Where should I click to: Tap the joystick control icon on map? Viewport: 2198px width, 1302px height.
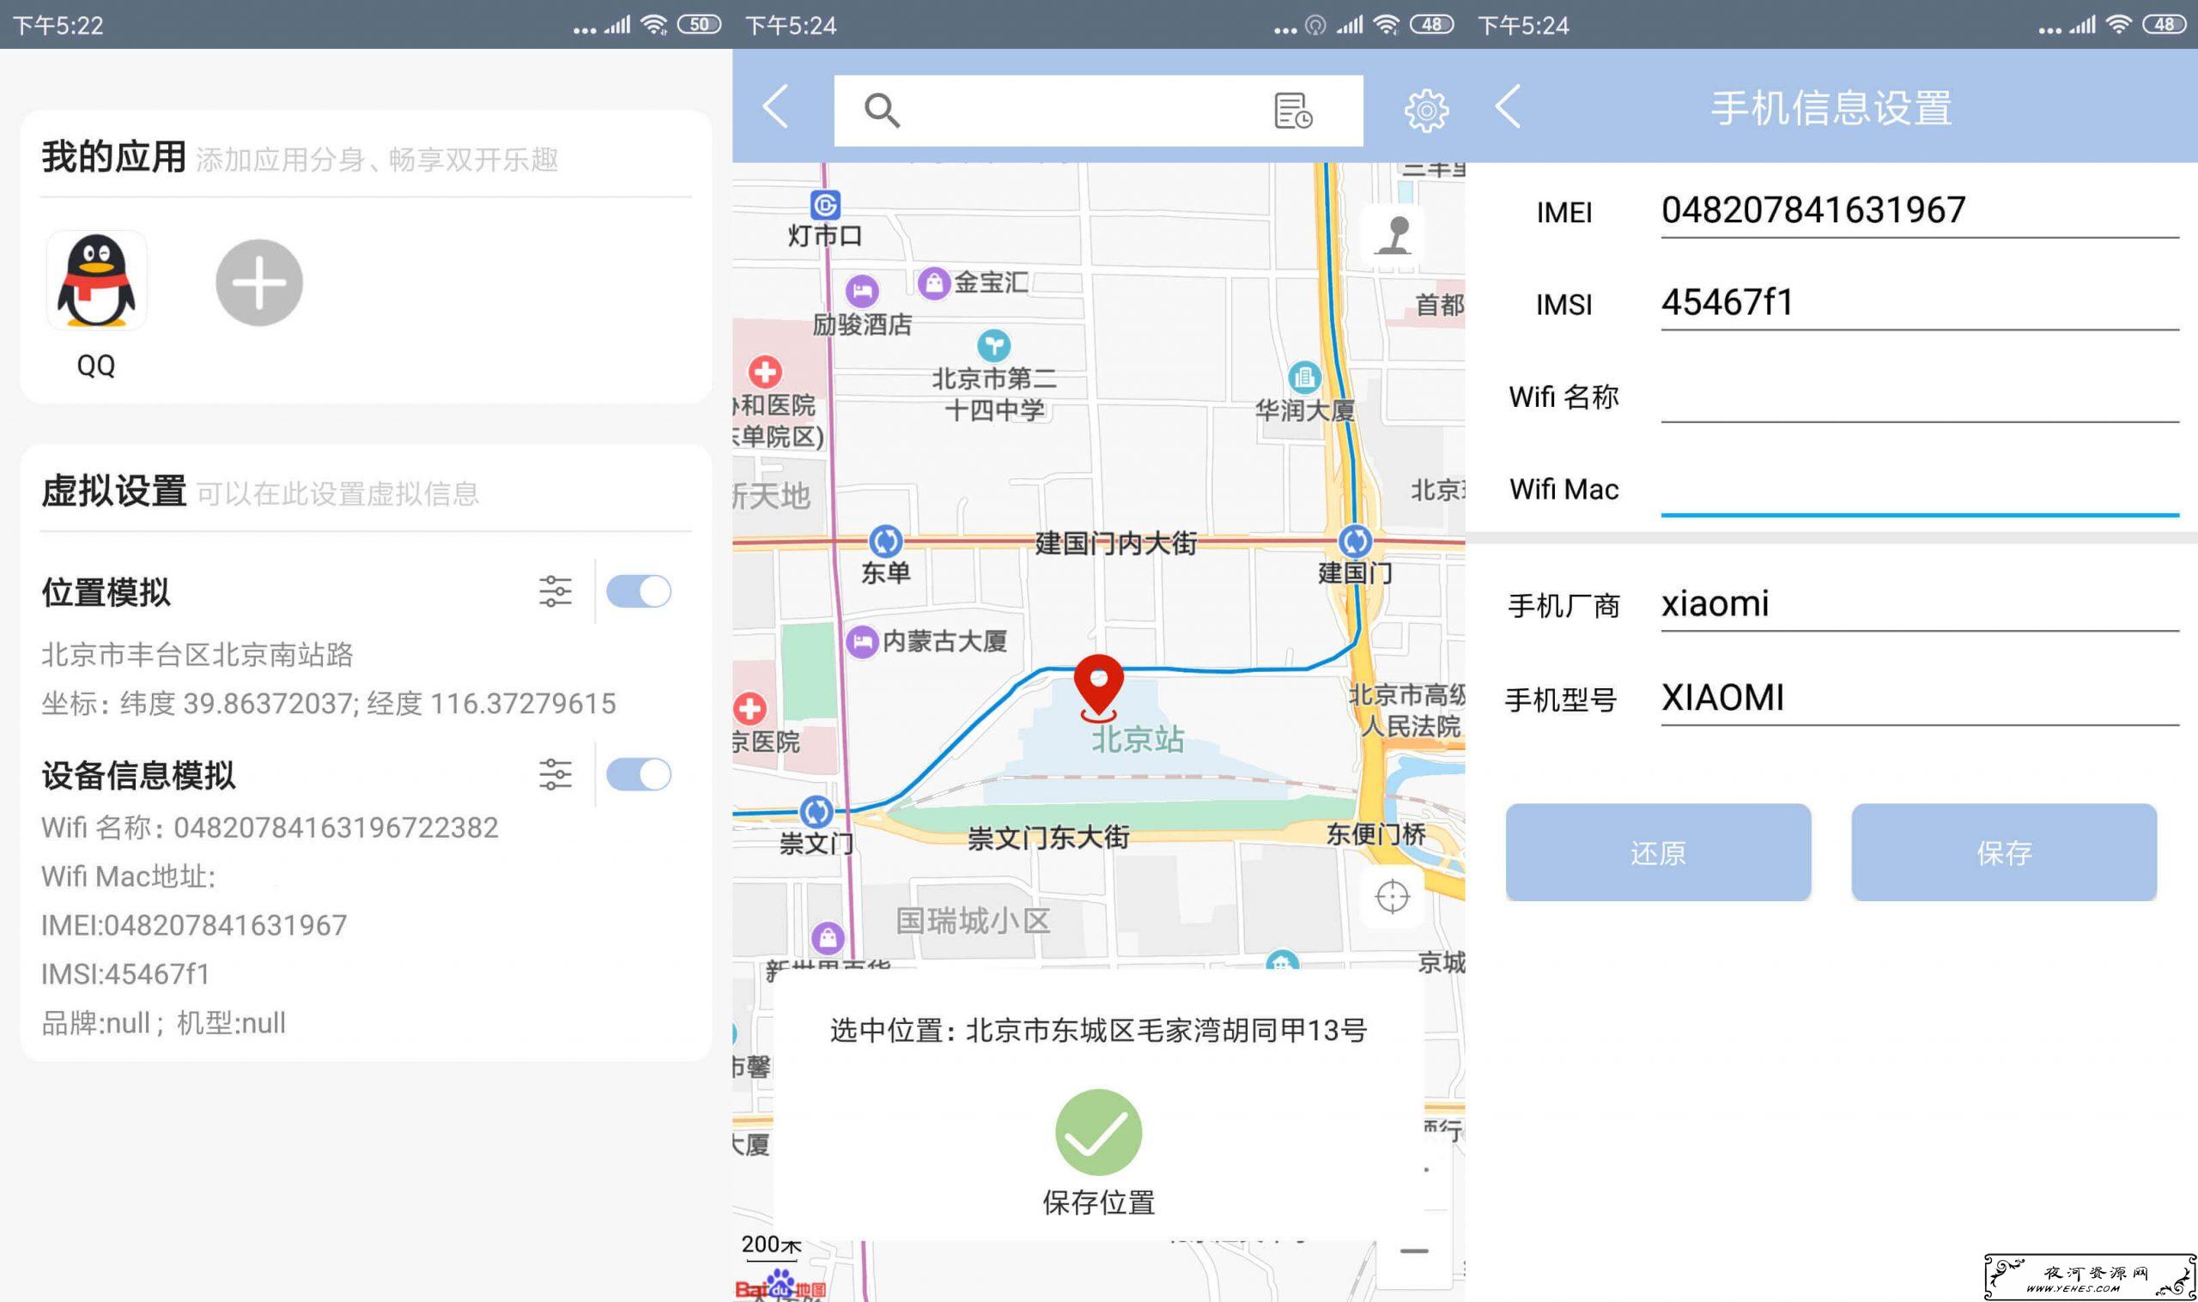[x=1393, y=236]
